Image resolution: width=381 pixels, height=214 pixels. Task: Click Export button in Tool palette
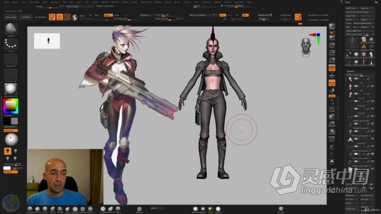click(367, 19)
